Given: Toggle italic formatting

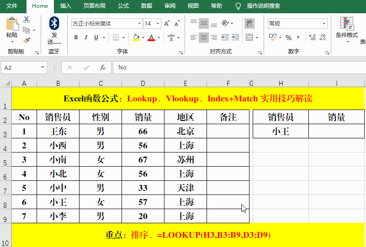Looking at the screenshot, I should click(x=86, y=37).
